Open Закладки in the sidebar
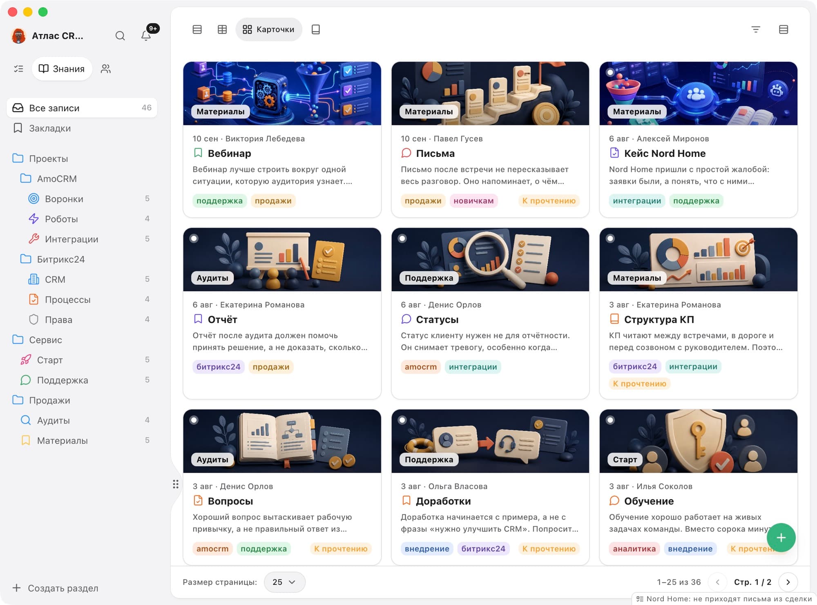 point(82,128)
